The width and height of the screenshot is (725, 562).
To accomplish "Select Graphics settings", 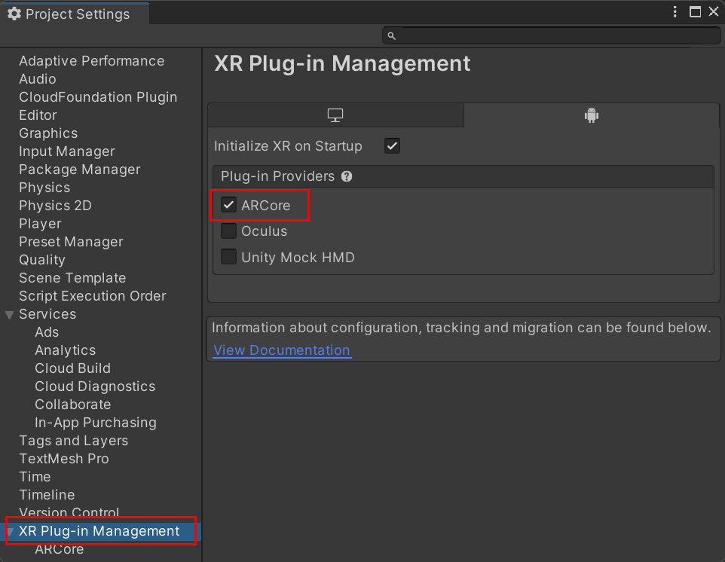I will 48,133.
